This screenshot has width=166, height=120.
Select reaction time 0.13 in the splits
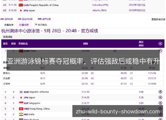click(x=42, y=78)
